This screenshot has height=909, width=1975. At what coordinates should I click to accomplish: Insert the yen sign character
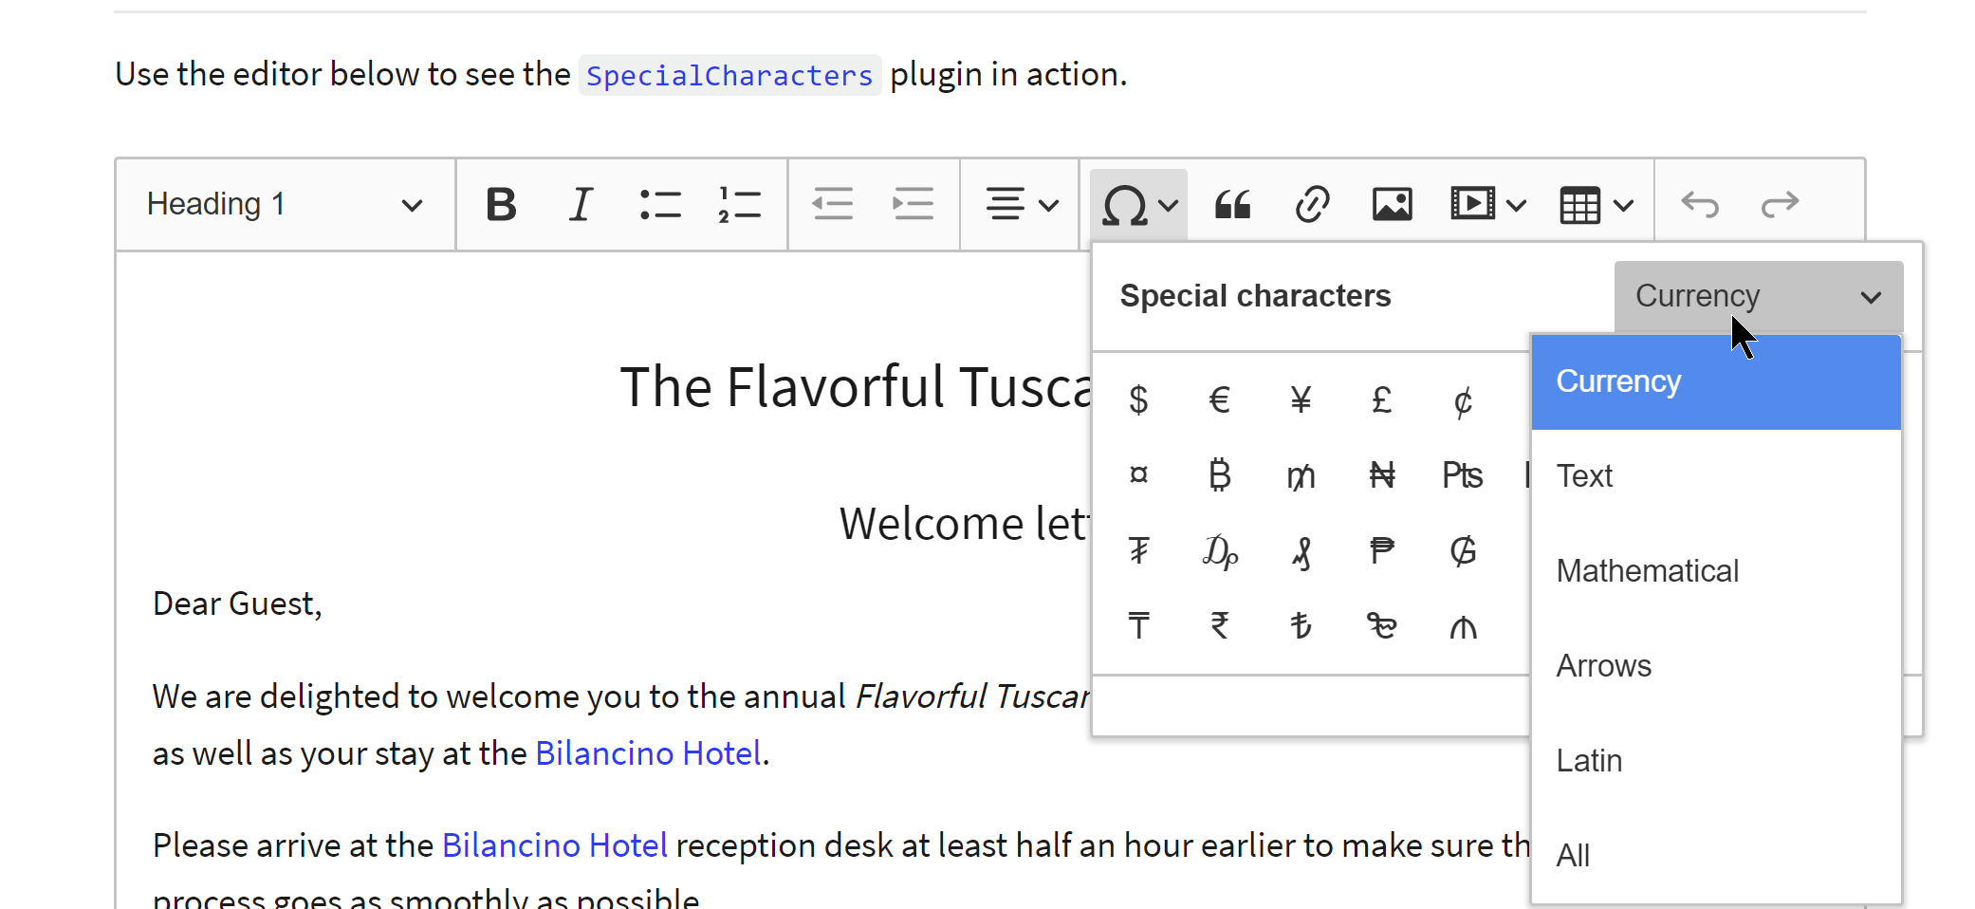pos(1301,399)
